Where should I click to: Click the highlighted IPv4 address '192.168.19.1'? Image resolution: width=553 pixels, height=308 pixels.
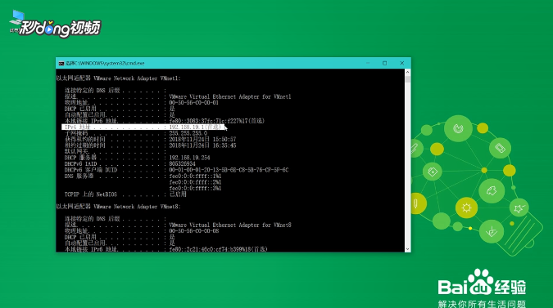click(186, 127)
